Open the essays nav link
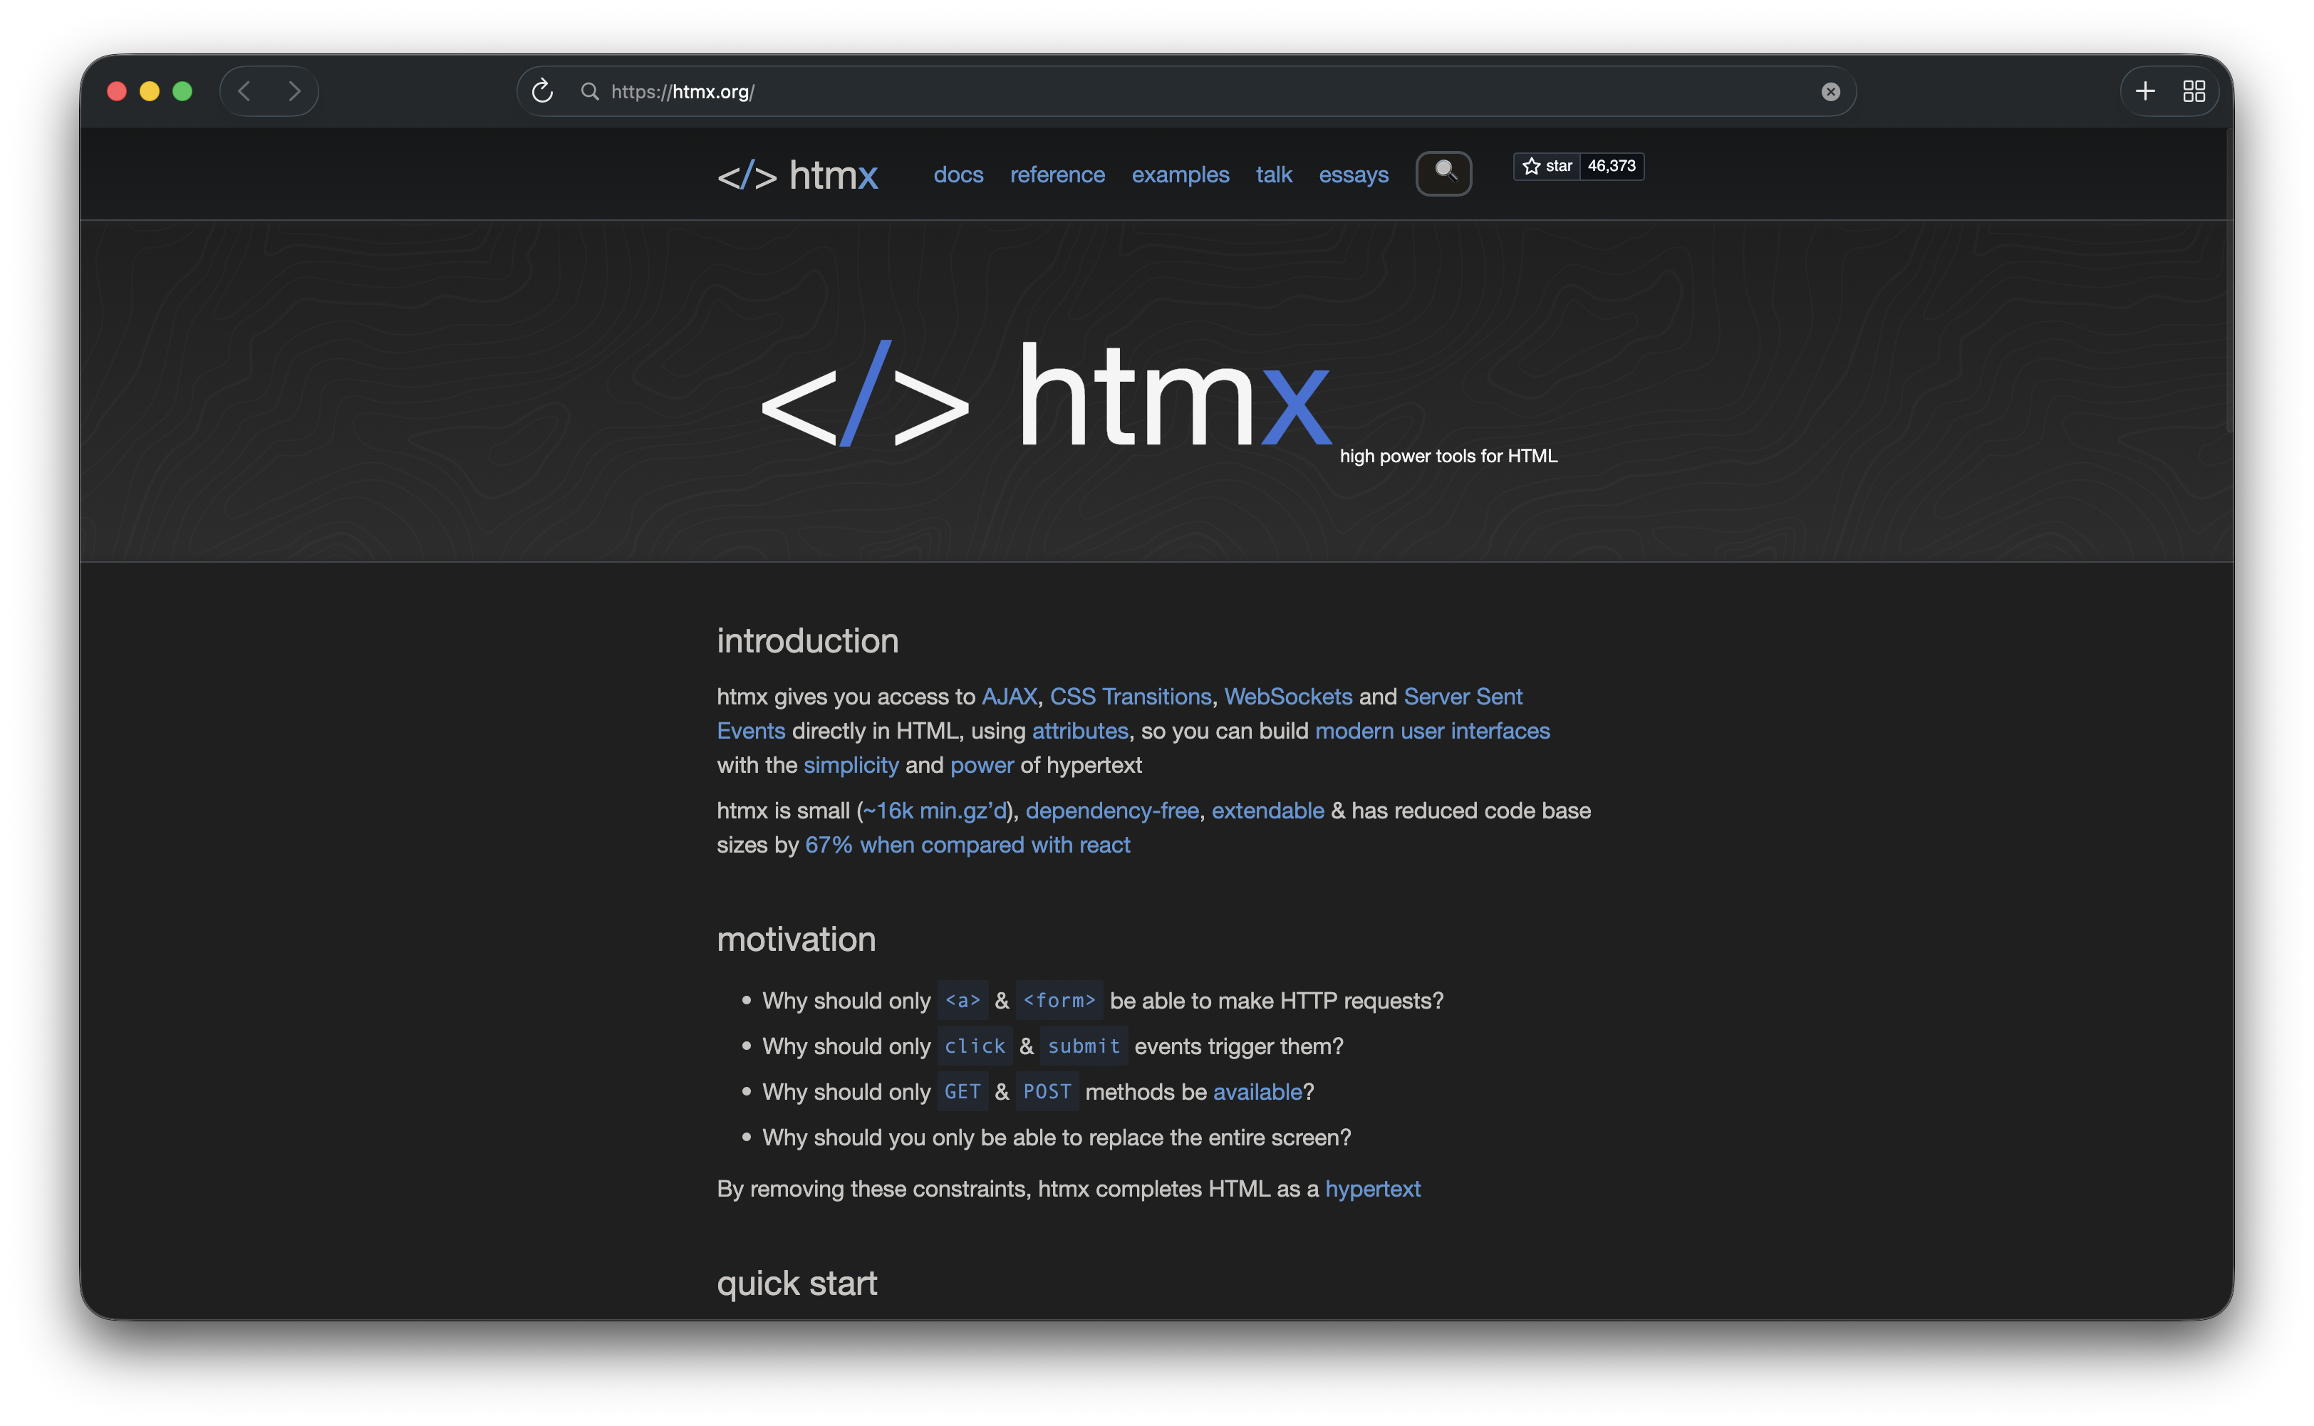Viewport: 2314px width, 1426px height. [1353, 175]
